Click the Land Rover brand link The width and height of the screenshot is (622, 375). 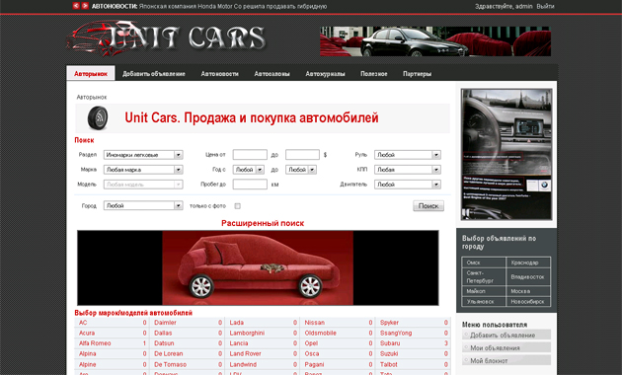tap(245, 353)
